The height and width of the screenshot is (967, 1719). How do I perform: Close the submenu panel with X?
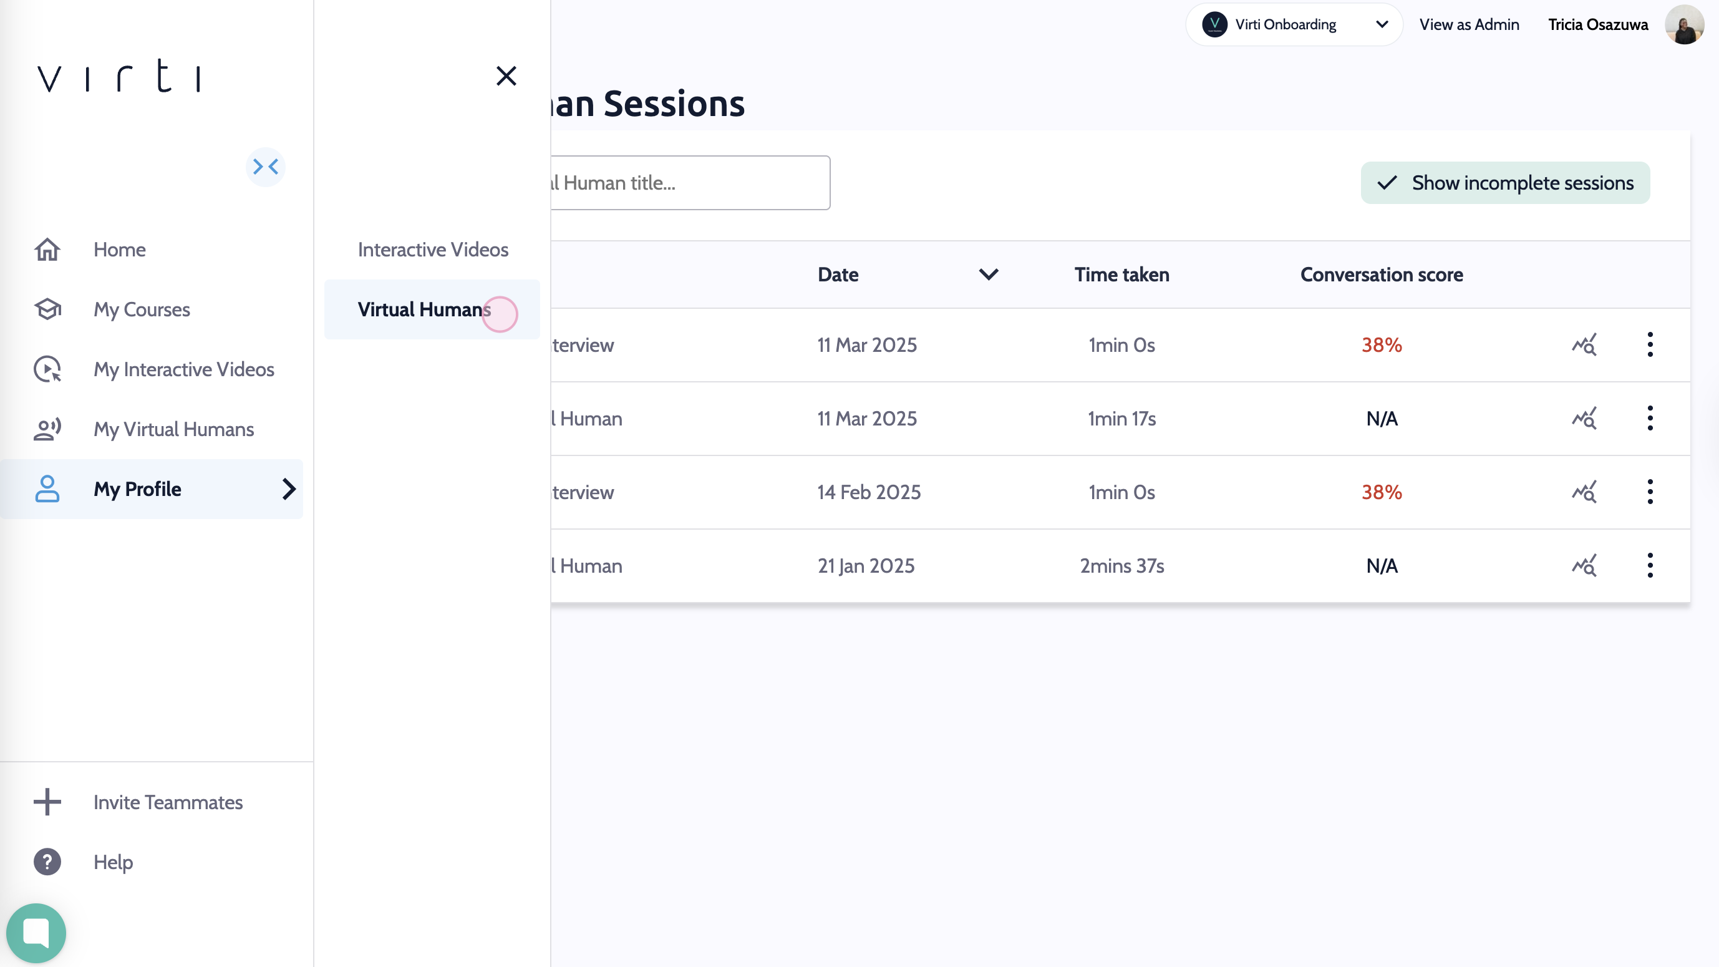tap(506, 76)
